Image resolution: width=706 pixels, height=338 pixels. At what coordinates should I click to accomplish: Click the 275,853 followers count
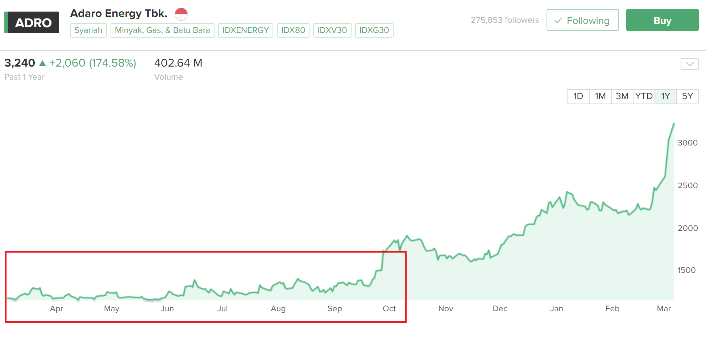pyautogui.click(x=504, y=20)
